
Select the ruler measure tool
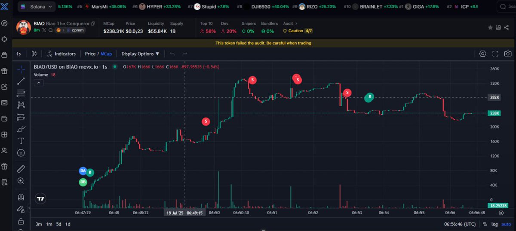(21, 169)
